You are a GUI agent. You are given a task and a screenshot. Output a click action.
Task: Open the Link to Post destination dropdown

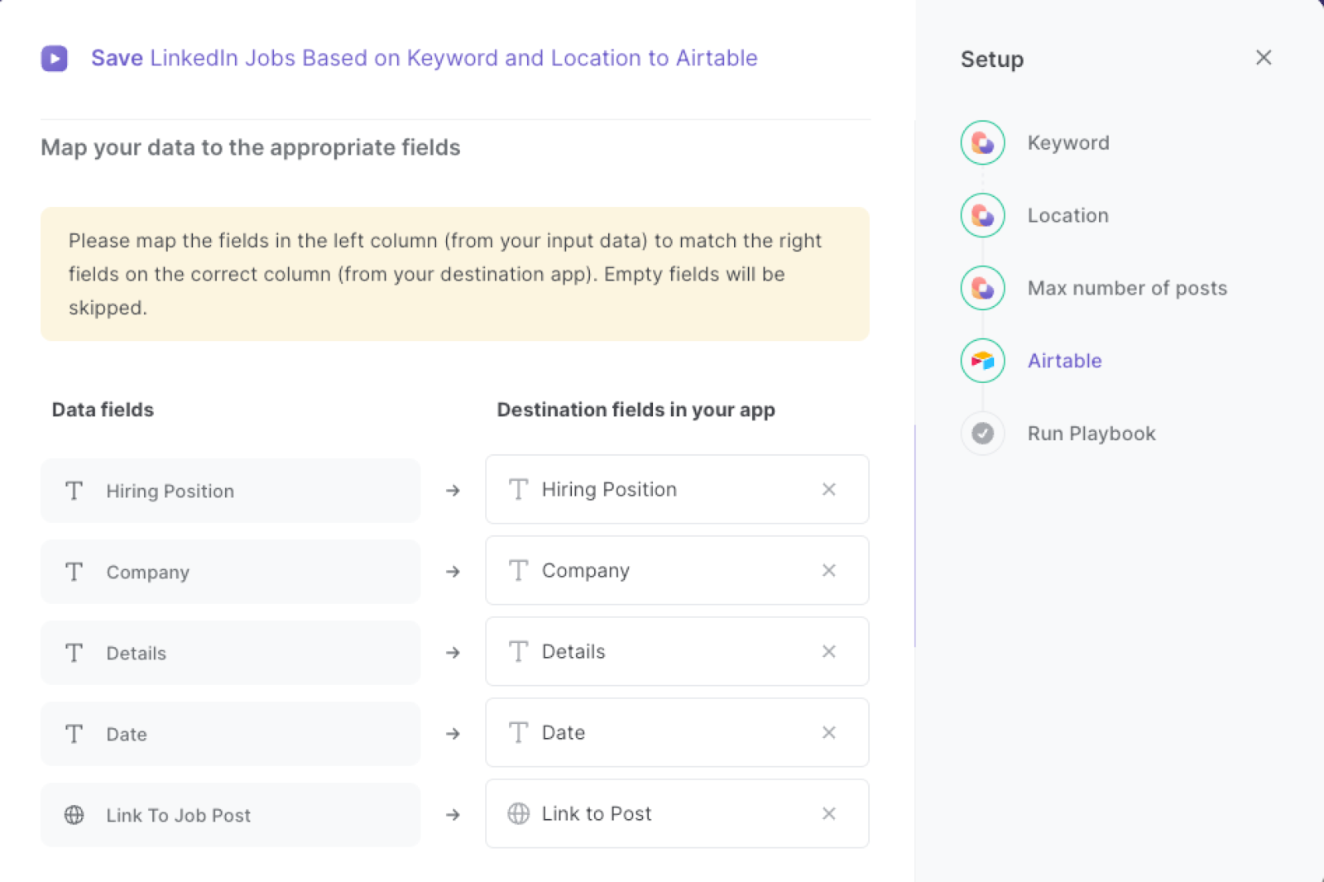point(677,814)
